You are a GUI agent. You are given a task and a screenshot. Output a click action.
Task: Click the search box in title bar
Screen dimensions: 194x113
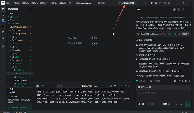pos(102,3)
